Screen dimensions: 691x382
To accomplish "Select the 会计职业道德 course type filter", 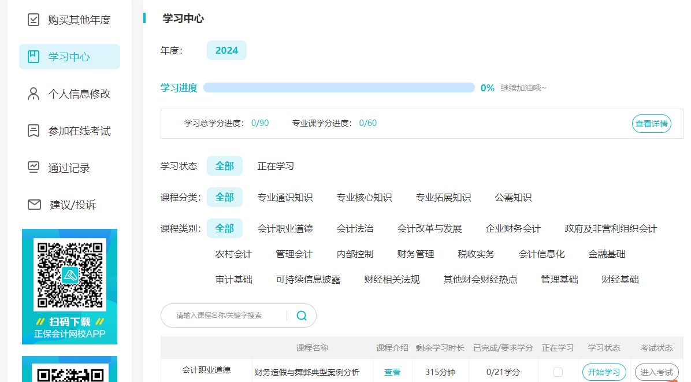I will [285, 228].
